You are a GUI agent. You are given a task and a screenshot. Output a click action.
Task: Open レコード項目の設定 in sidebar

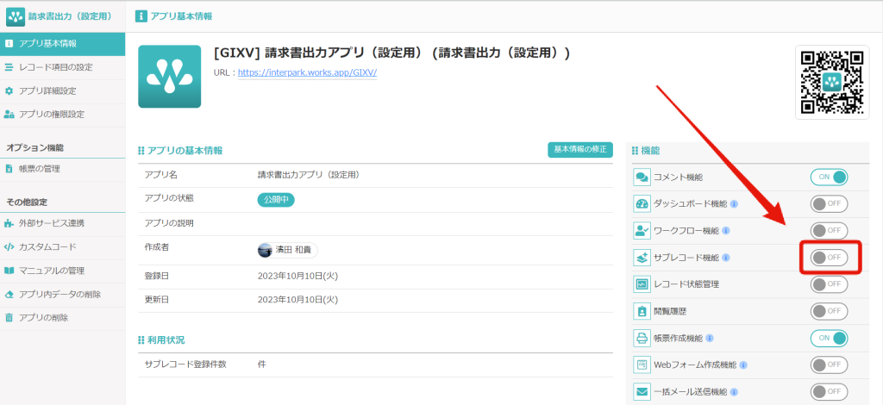coord(55,67)
